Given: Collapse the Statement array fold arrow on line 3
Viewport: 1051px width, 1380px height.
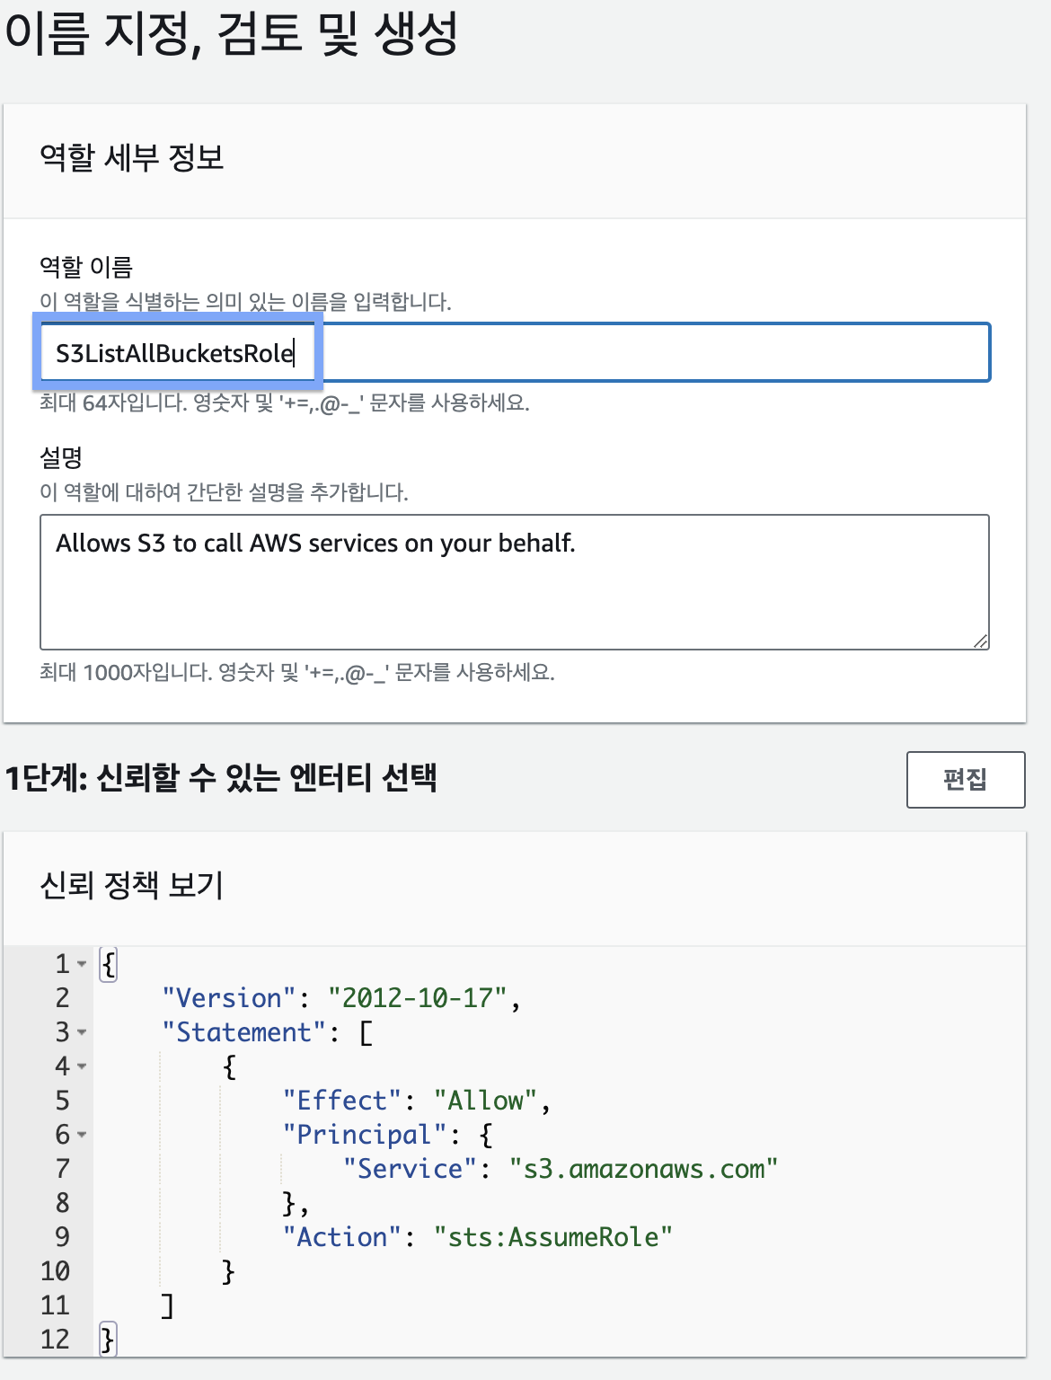Looking at the screenshot, I should (x=82, y=1032).
